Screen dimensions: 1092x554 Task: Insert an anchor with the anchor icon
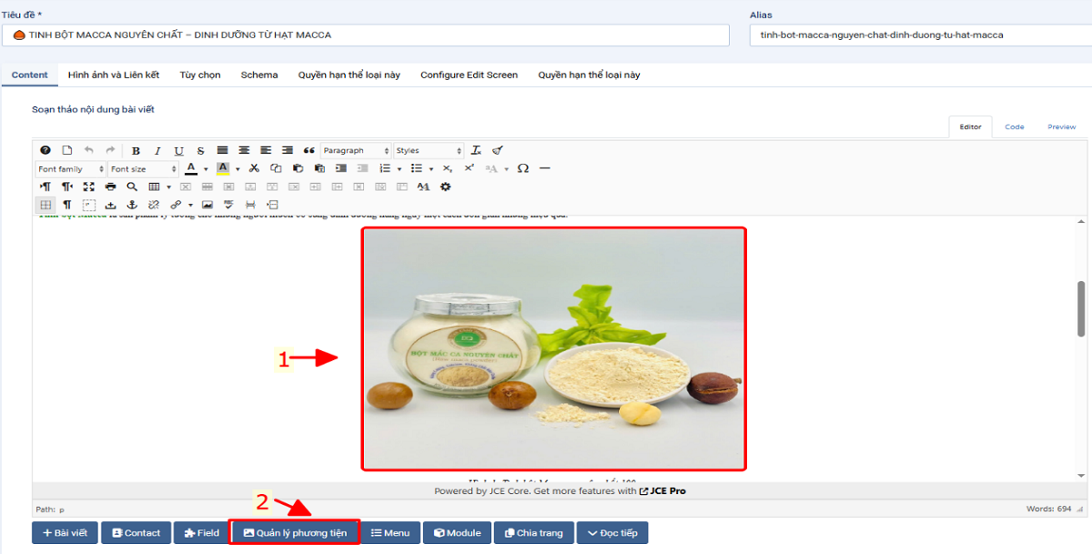click(132, 206)
